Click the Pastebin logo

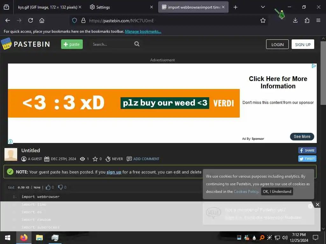coord(26,44)
